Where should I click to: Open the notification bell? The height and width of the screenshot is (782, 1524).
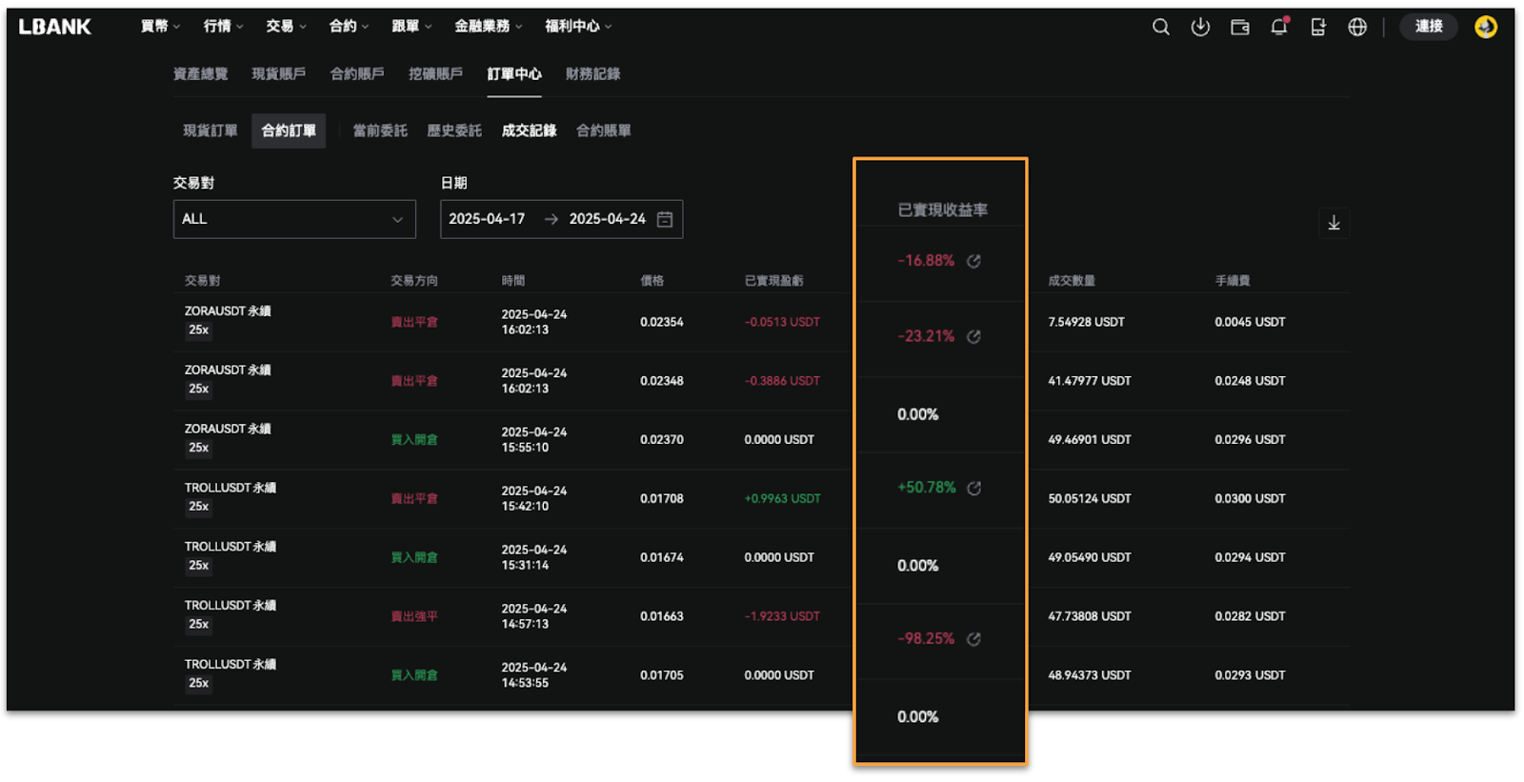pyautogui.click(x=1279, y=27)
